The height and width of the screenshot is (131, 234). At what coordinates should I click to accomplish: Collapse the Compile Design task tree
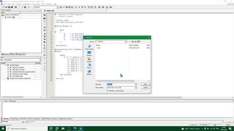6,65
